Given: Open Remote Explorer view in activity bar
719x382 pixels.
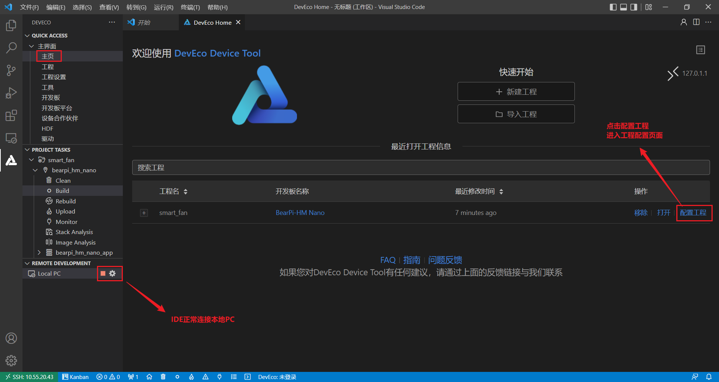Looking at the screenshot, I should 11,138.
